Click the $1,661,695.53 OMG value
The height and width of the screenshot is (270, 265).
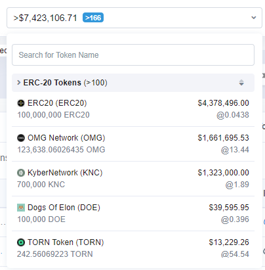[x=223, y=138]
